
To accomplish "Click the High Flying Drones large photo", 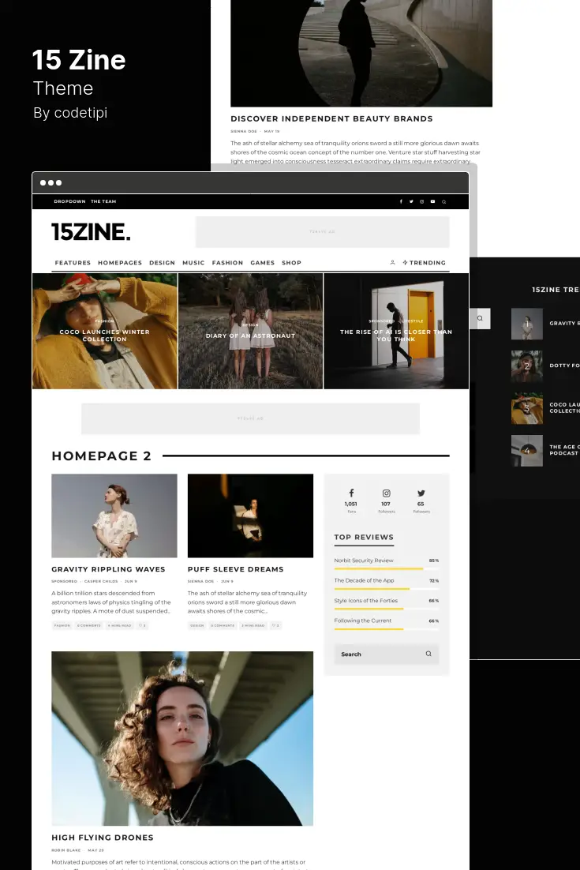I will 182,738.
